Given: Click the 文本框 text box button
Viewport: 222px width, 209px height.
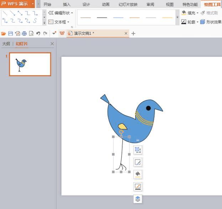Looking at the screenshot, I should pos(59,22).
